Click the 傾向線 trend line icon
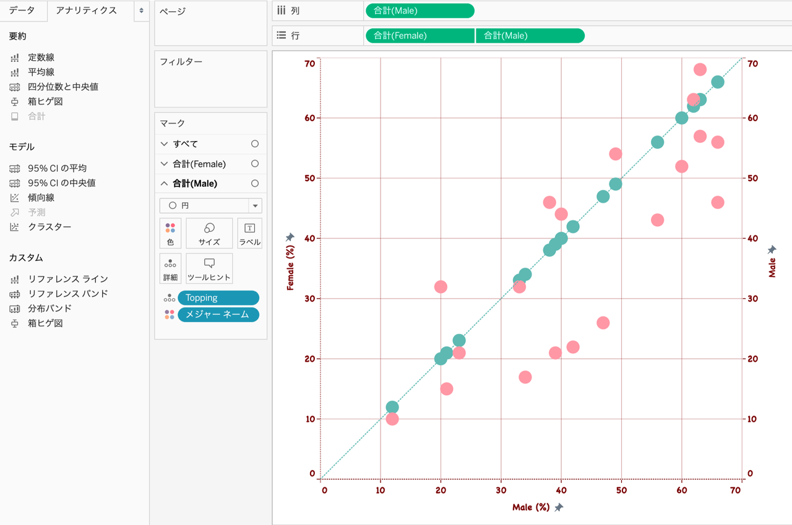The width and height of the screenshot is (792, 525). 15,198
